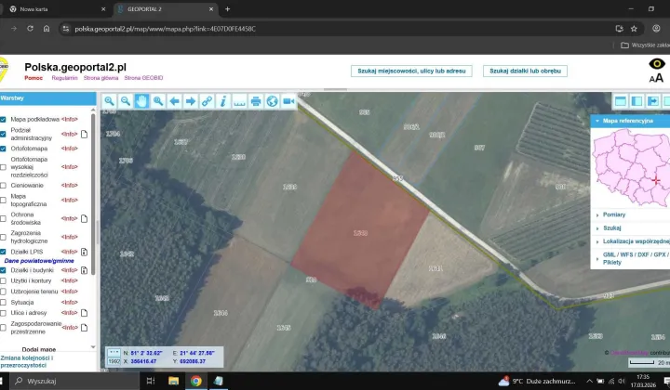The image size is (670, 390).
Task: Select the ruler measurement tool
Action: coord(239,101)
